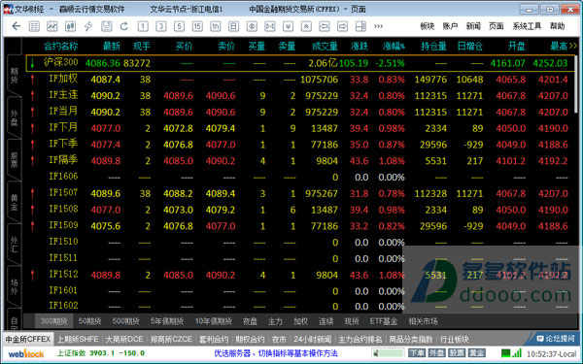Expand more columns arrow beside 最高
Viewport: 583px width, 364px height.
pos(572,46)
